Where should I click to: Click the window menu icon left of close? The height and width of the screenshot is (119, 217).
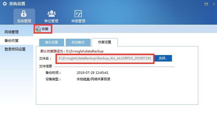pyautogui.click(x=206, y=4)
